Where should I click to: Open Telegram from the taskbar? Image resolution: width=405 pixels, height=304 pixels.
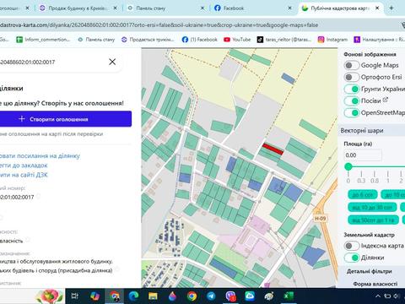click(211, 296)
